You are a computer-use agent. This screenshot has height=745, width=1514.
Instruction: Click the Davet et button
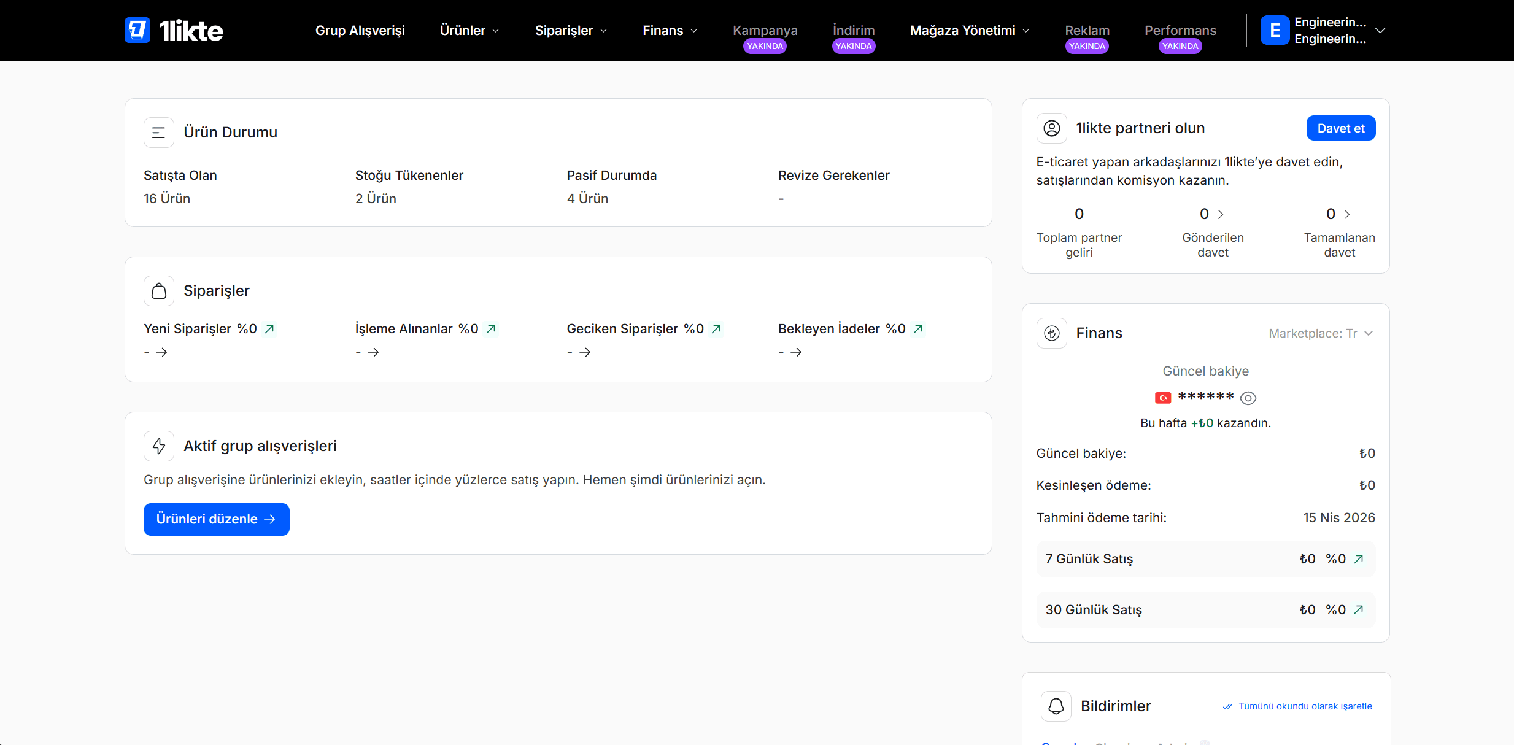(x=1341, y=128)
